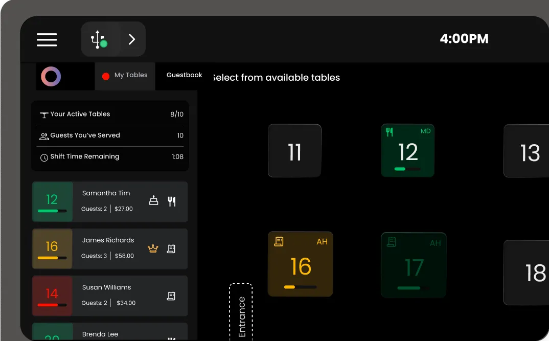Choose yellow table 16 on floor map
The height and width of the screenshot is (341, 549).
click(301, 264)
